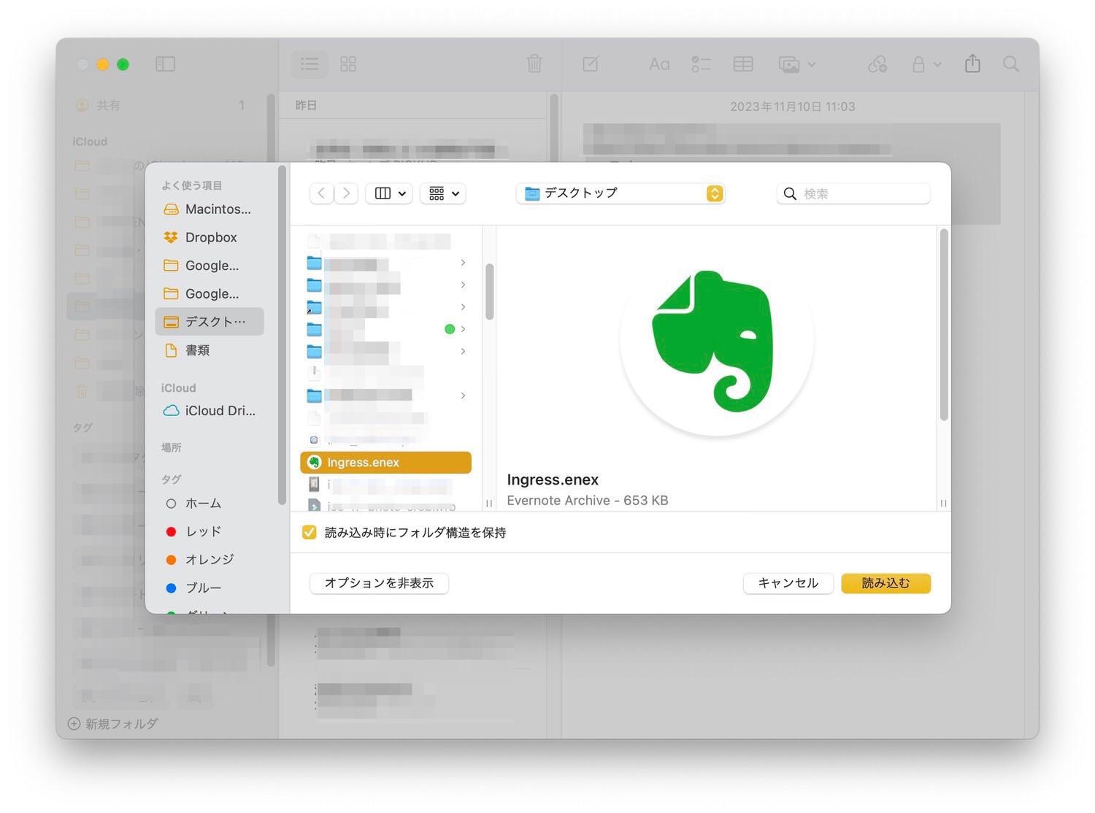Image resolution: width=1095 pixels, height=813 pixels.
Task: Select Dropbox in sidebar
Action: (x=210, y=237)
